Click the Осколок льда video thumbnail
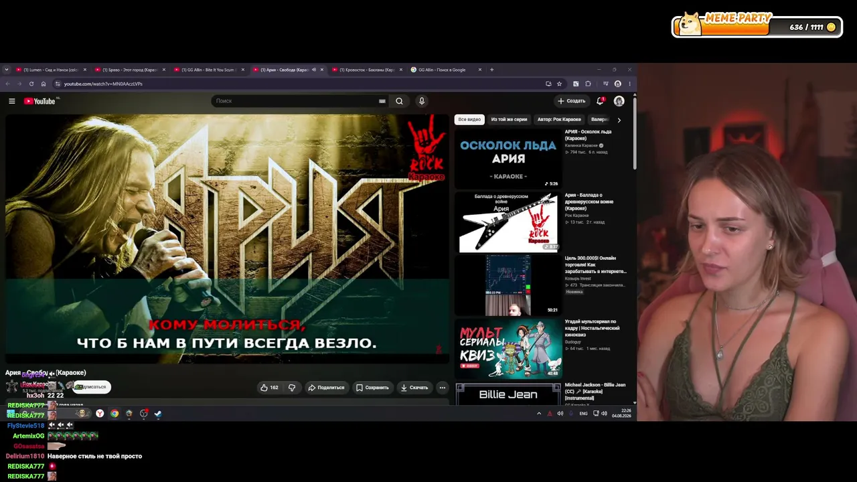Screen dimensions: 857x482 click(x=508, y=159)
